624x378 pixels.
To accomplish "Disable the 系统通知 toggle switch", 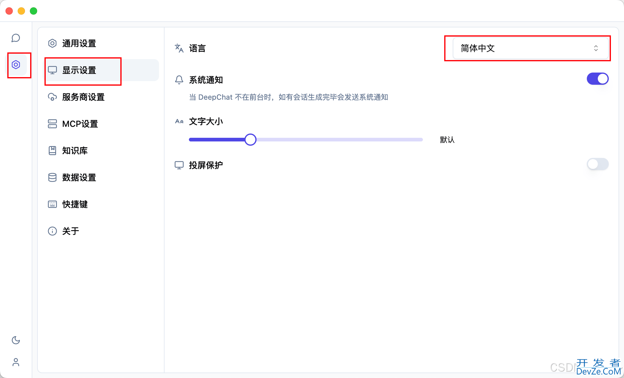I will click(x=597, y=79).
